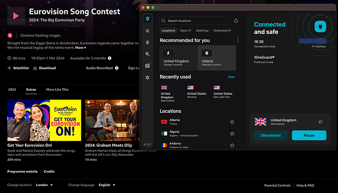Click the nearest country pin icon
The height and width of the screenshot is (193, 338).
pos(207,53)
